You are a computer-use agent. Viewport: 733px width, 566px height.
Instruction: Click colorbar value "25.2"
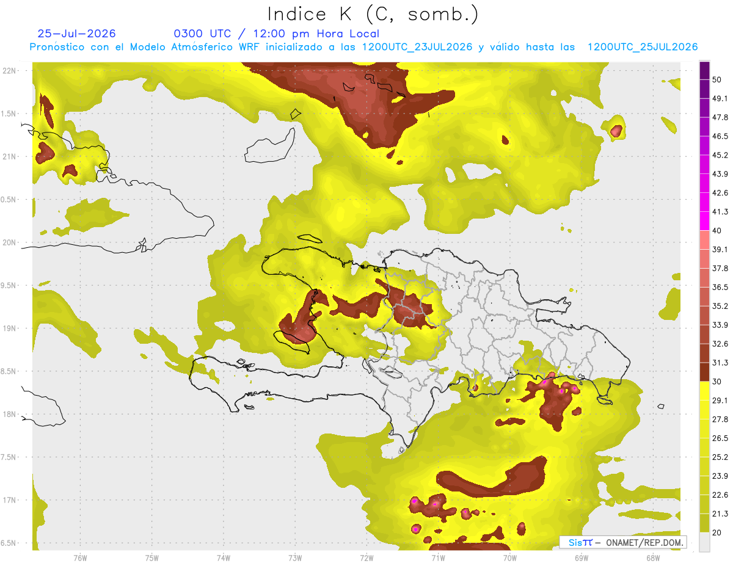click(720, 457)
